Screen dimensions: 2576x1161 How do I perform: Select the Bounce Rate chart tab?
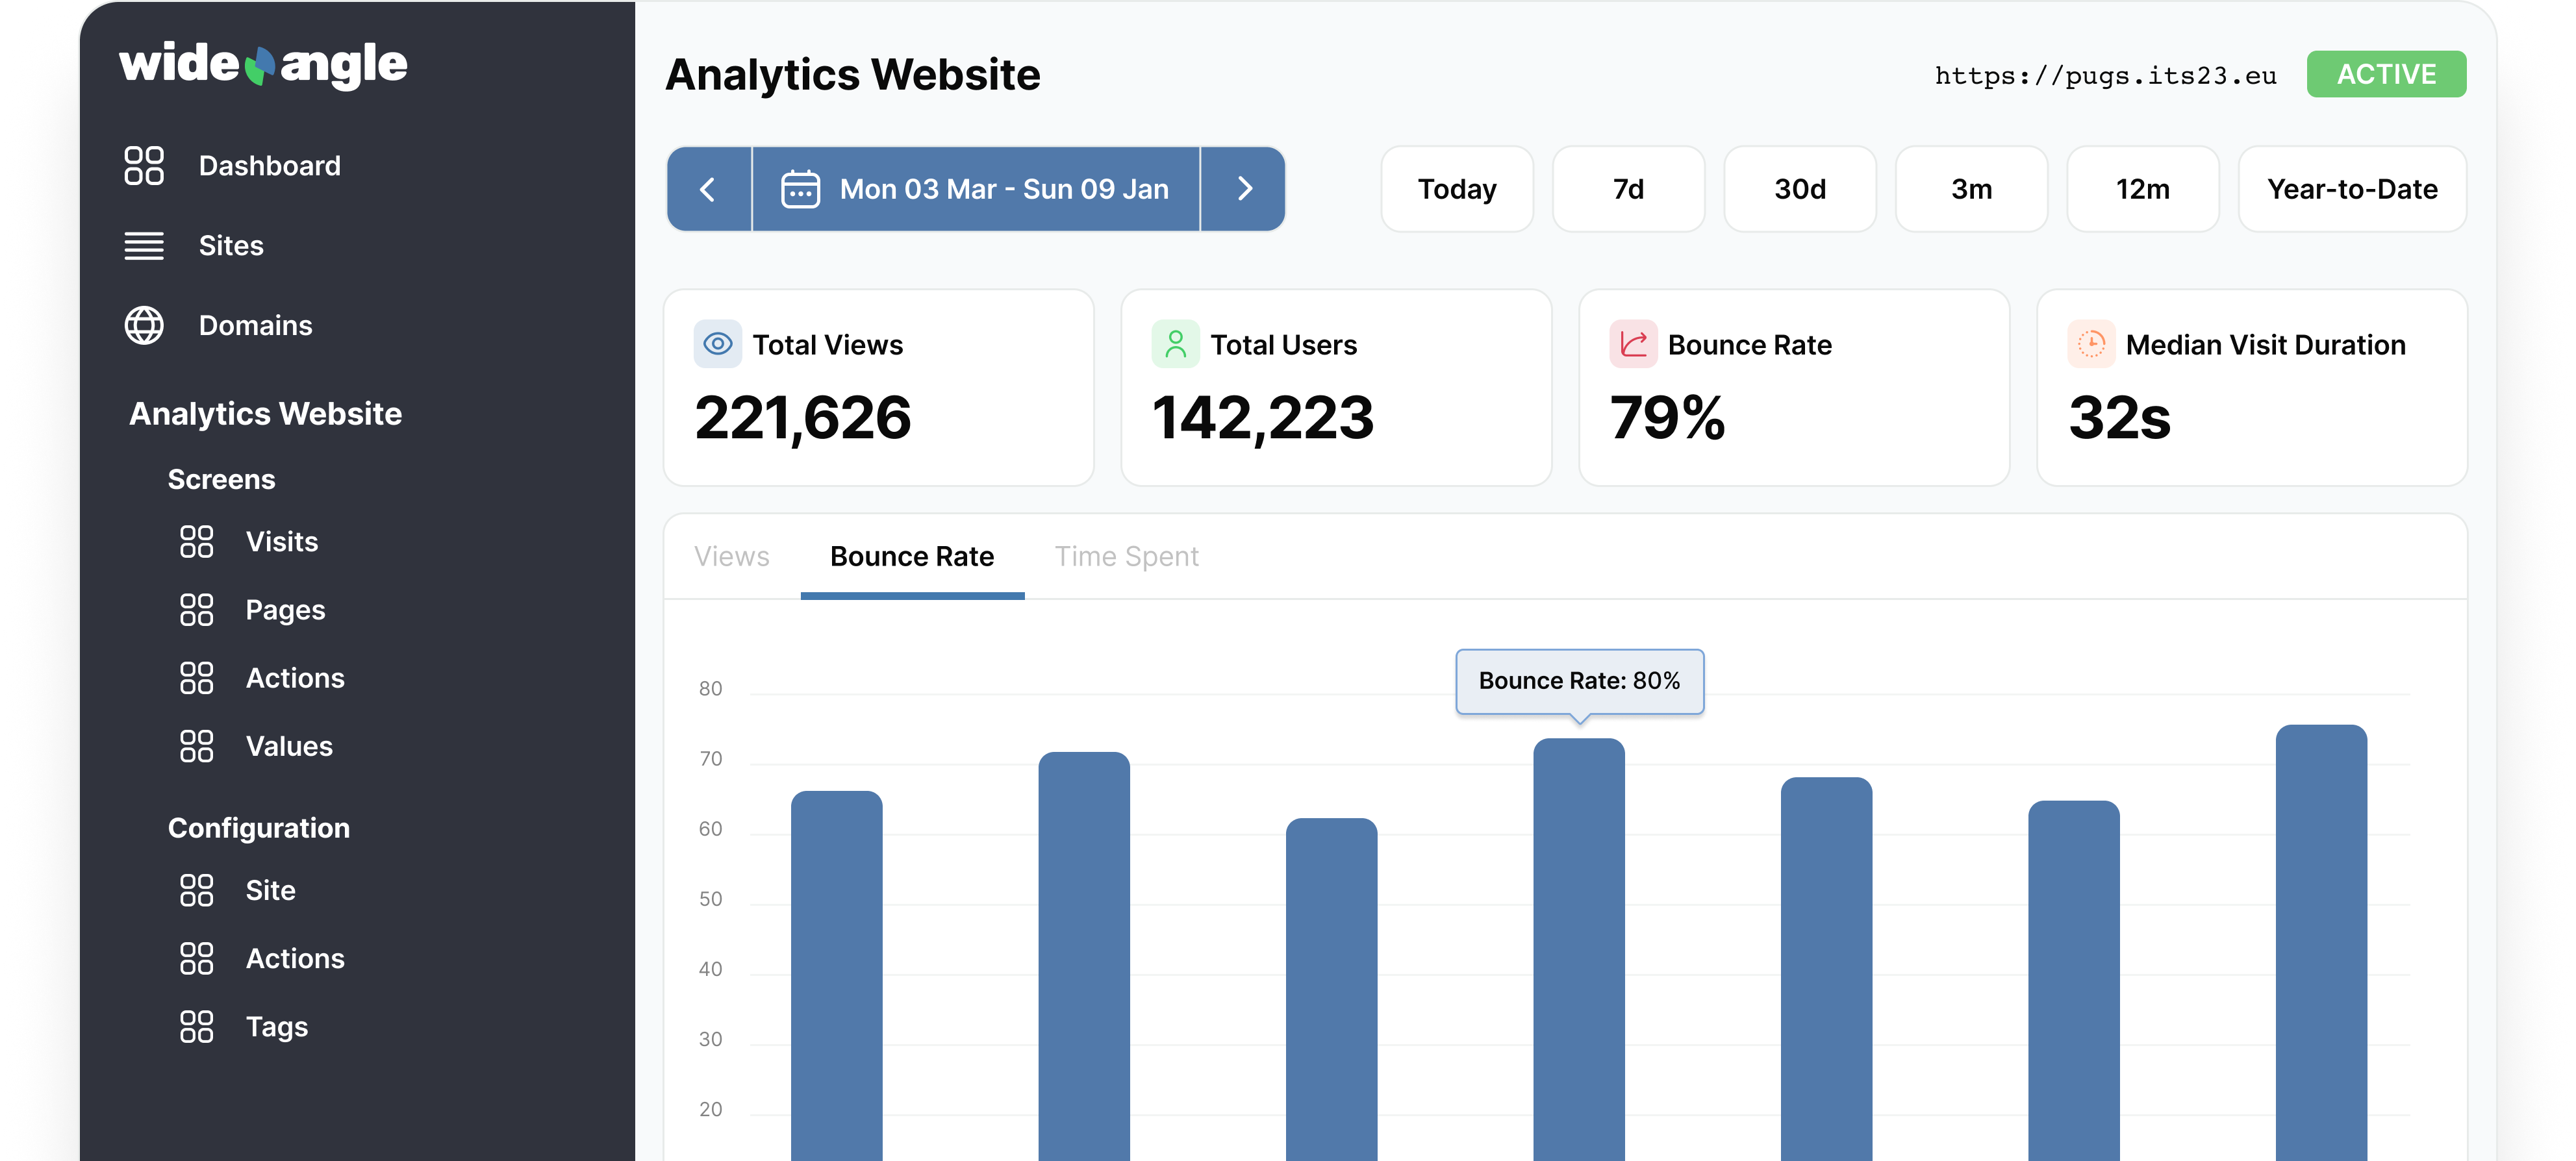912,557
